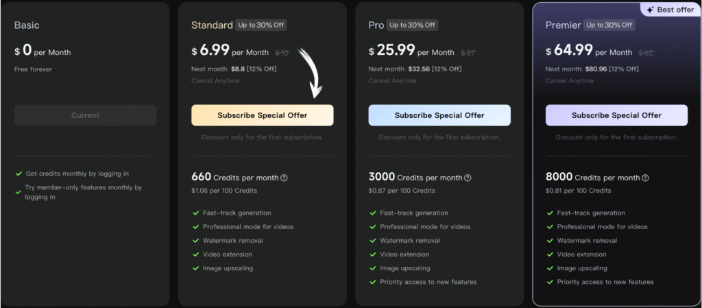Click the Best offer badge
Viewport: 702px width, 308px height.
coord(670,10)
